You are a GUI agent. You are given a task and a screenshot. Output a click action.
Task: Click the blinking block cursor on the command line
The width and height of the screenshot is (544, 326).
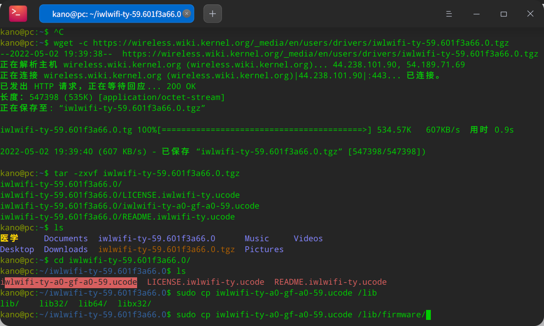pyautogui.click(x=428, y=314)
